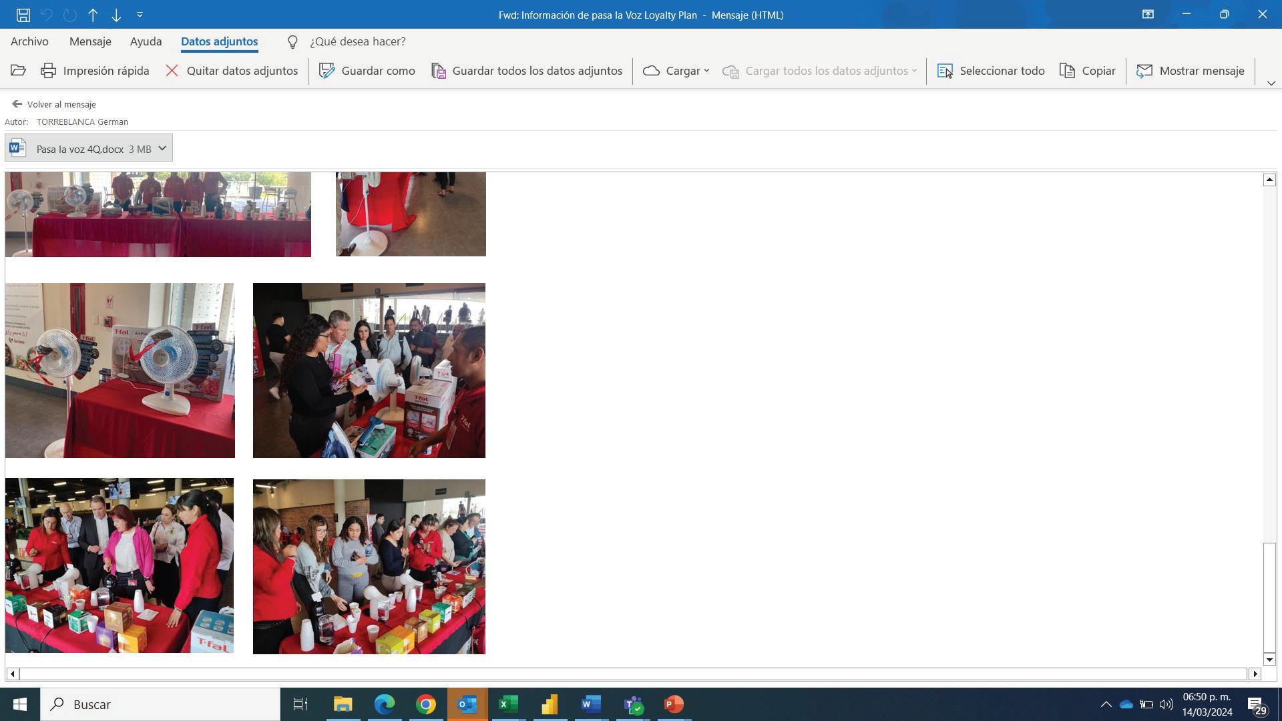Click Volver al mensaje link

[x=54, y=104]
